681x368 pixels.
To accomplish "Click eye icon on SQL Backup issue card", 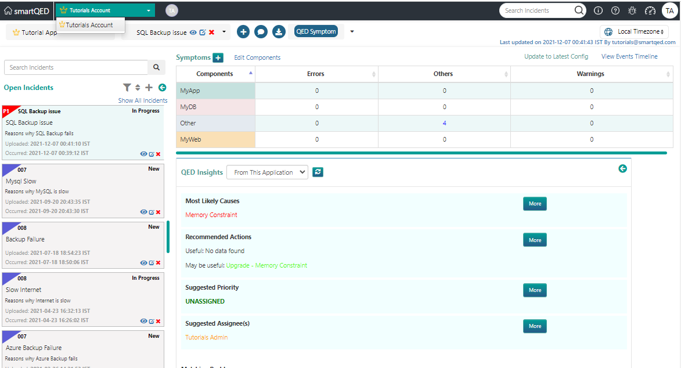I will tap(143, 154).
